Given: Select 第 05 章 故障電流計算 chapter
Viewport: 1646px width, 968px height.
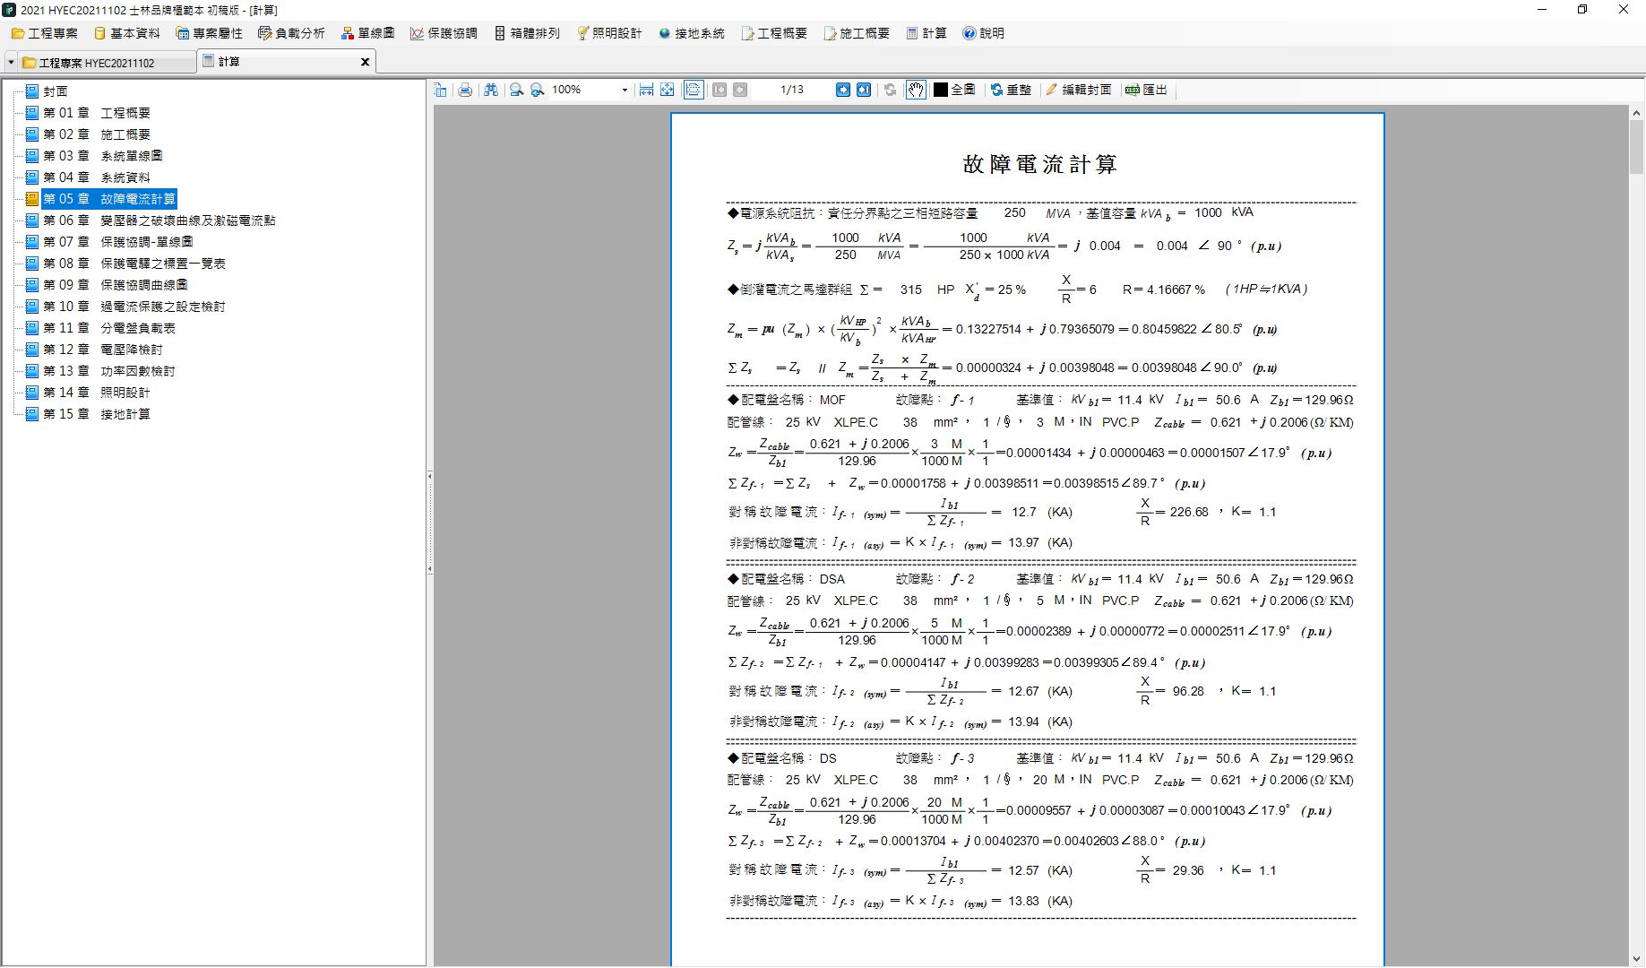Looking at the screenshot, I should (x=109, y=198).
